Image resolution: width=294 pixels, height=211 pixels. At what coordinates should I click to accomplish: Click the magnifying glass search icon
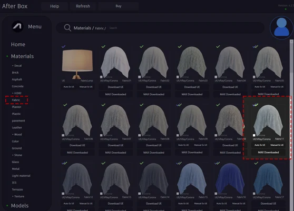tap(67, 28)
